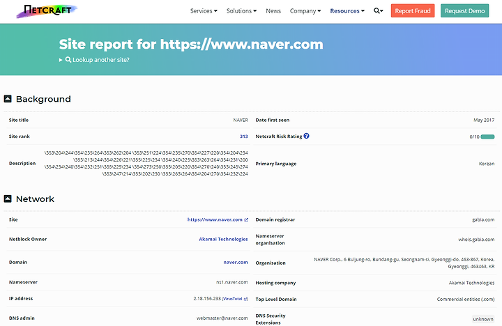The height and width of the screenshot is (326, 502).
Task: Click the 'Netcraft Risk Rating' label
Action: coord(278,137)
